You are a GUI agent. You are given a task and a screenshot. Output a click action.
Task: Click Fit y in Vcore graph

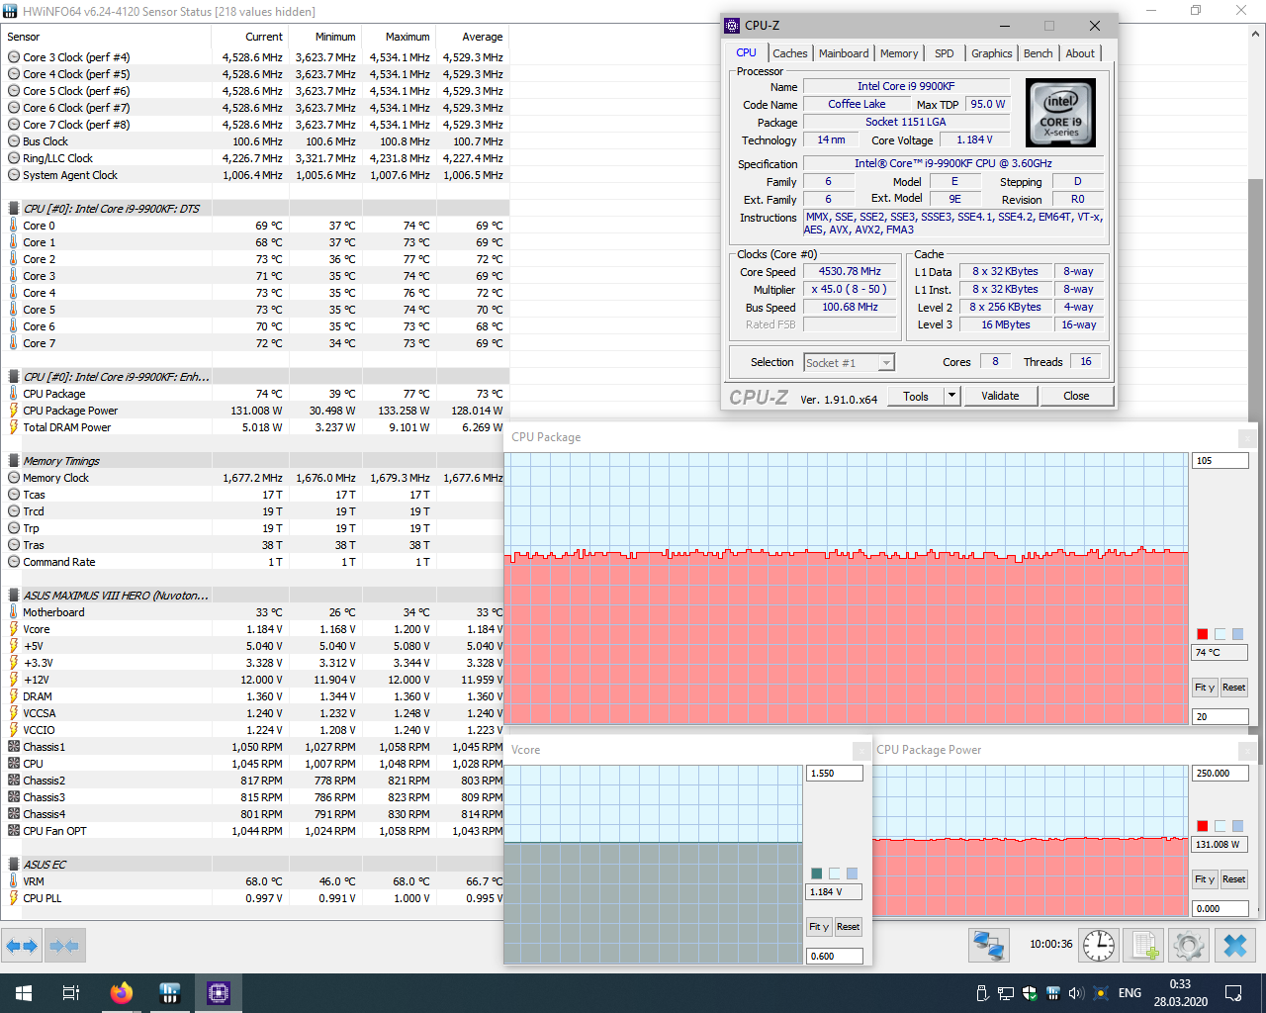818,927
